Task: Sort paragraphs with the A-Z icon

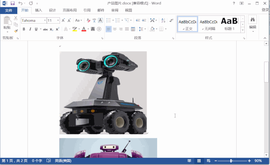Action: [x=163, y=21]
